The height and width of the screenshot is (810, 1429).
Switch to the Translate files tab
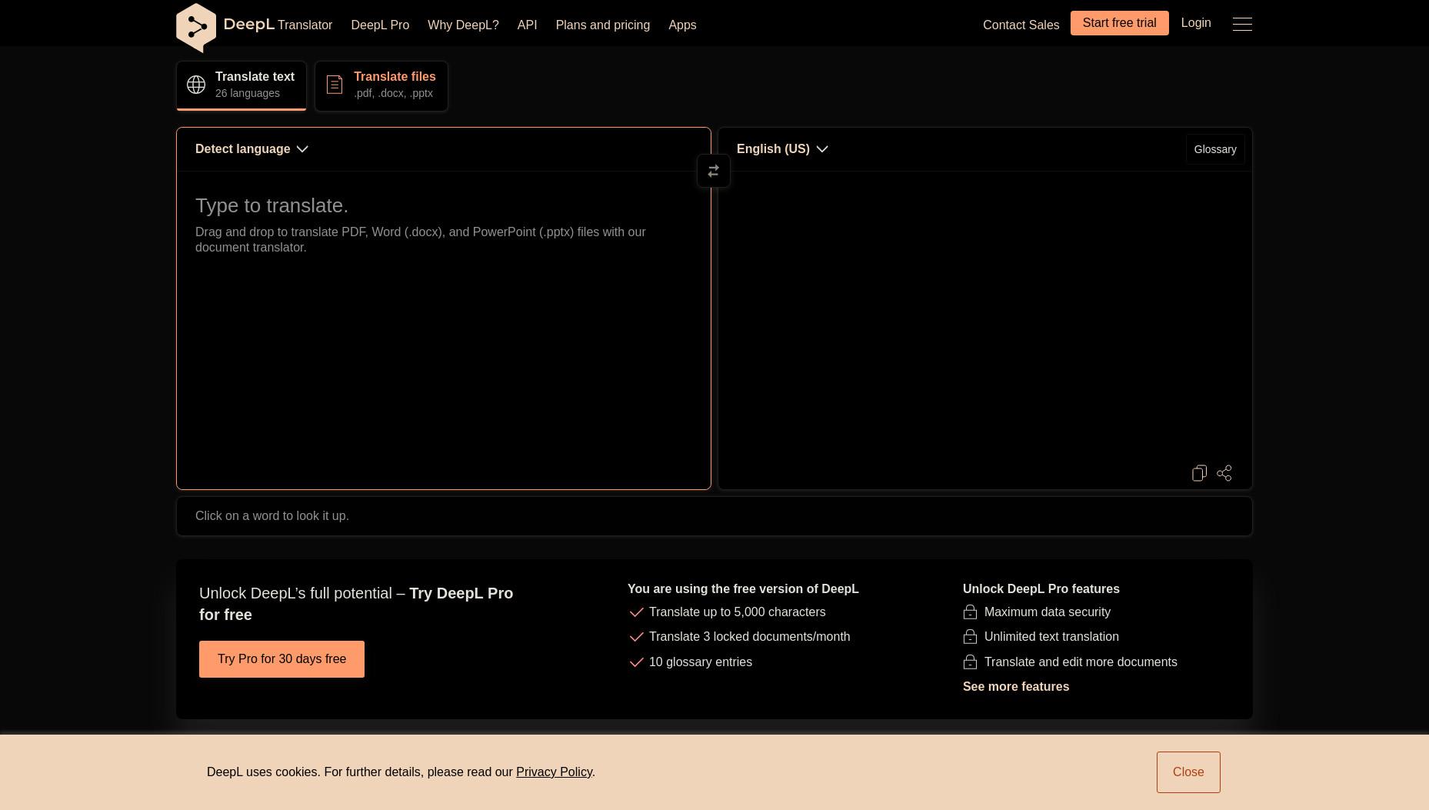[381, 85]
